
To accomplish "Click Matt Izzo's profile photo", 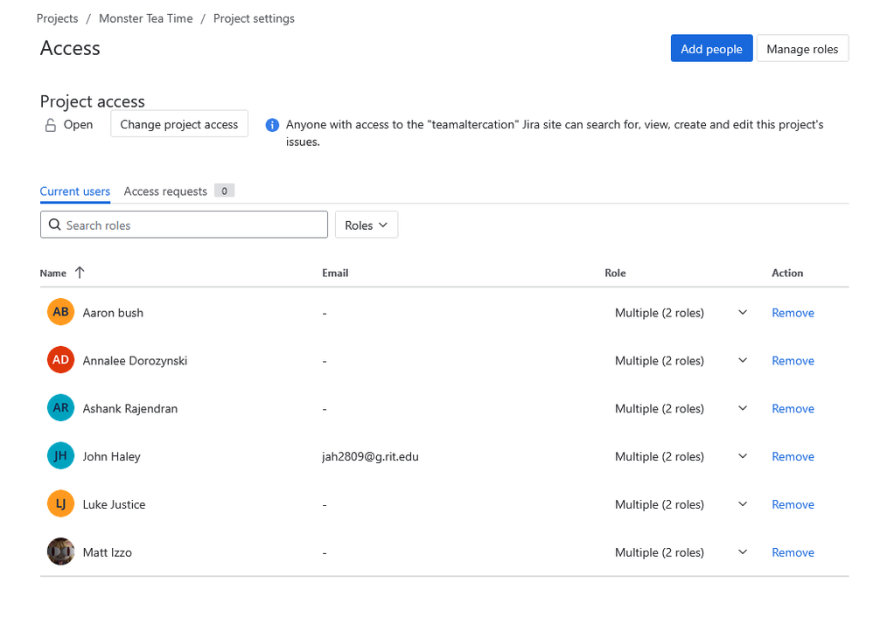I will pyautogui.click(x=60, y=551).
